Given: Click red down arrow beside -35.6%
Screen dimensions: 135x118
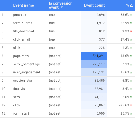Looking at the screenshot, I should [131, 105].
